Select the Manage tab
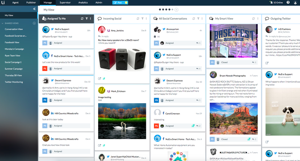Image resolution: width=300 pixels, height=161 pixels. click(48, 2)
